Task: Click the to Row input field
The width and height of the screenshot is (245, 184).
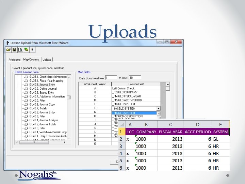Action: point(135,78)
